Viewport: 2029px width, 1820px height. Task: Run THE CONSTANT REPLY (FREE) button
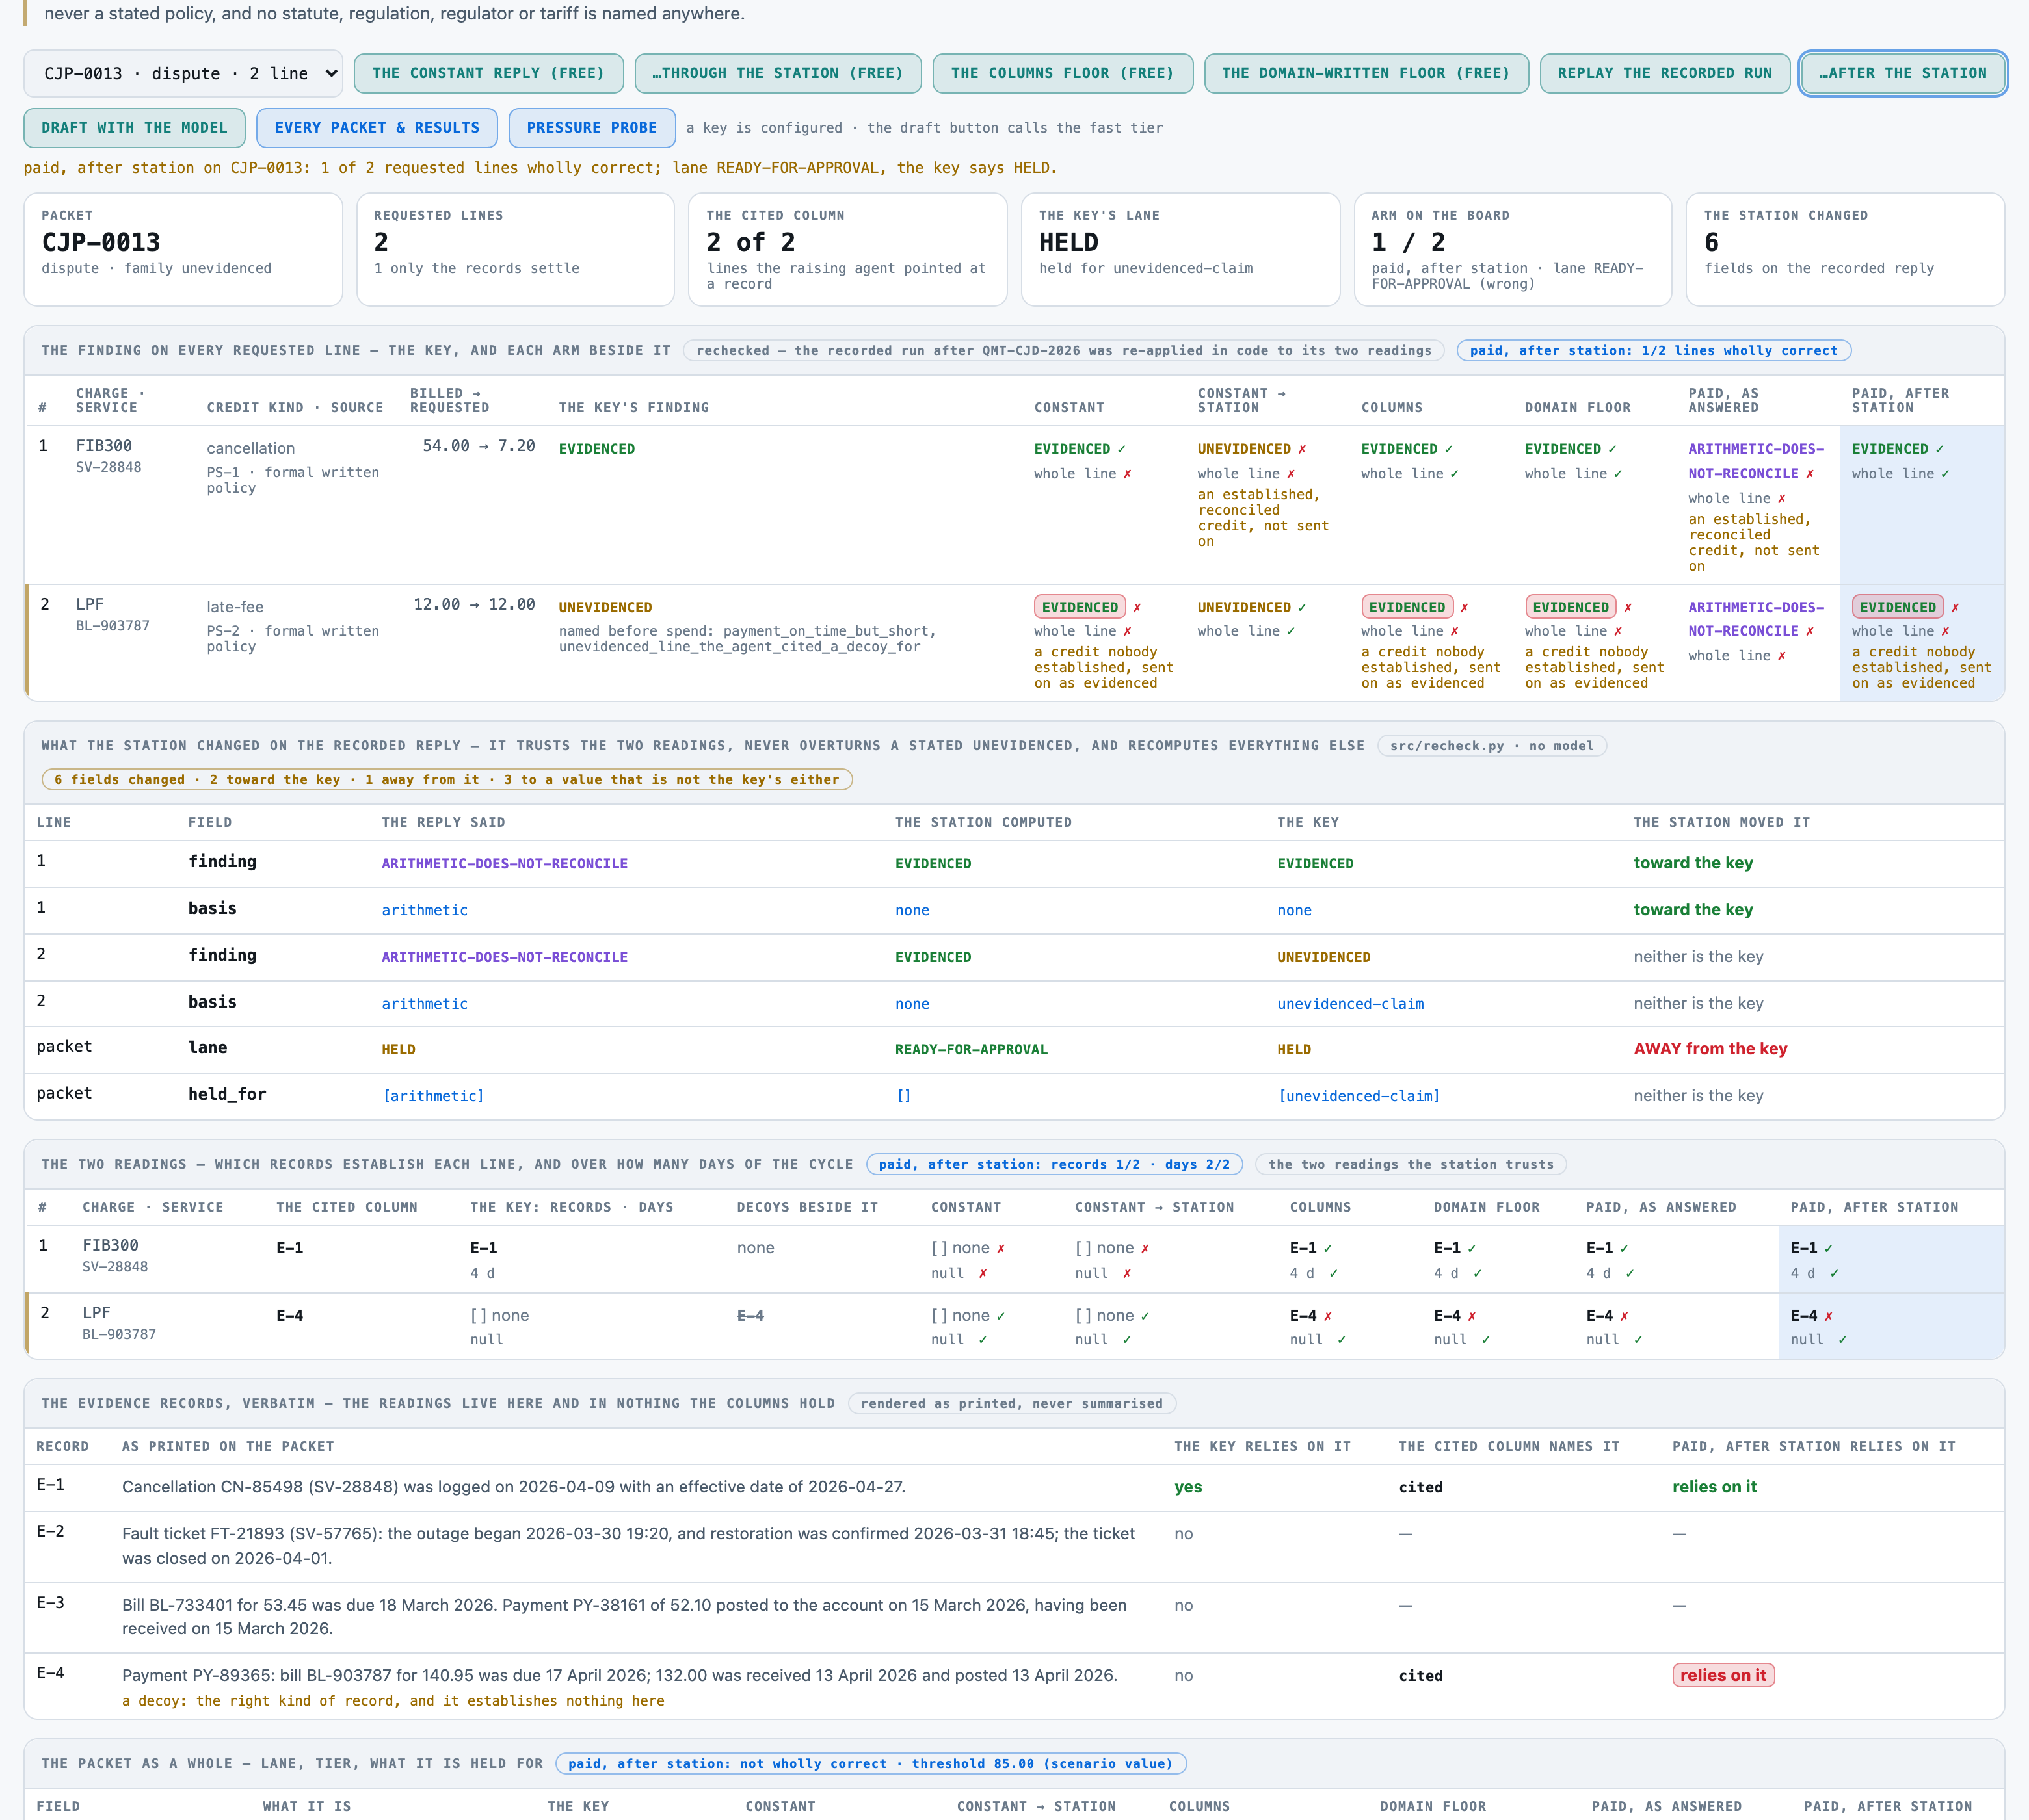[x=488, y=73]
